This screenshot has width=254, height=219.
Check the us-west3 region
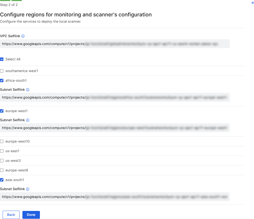point(2,160)
